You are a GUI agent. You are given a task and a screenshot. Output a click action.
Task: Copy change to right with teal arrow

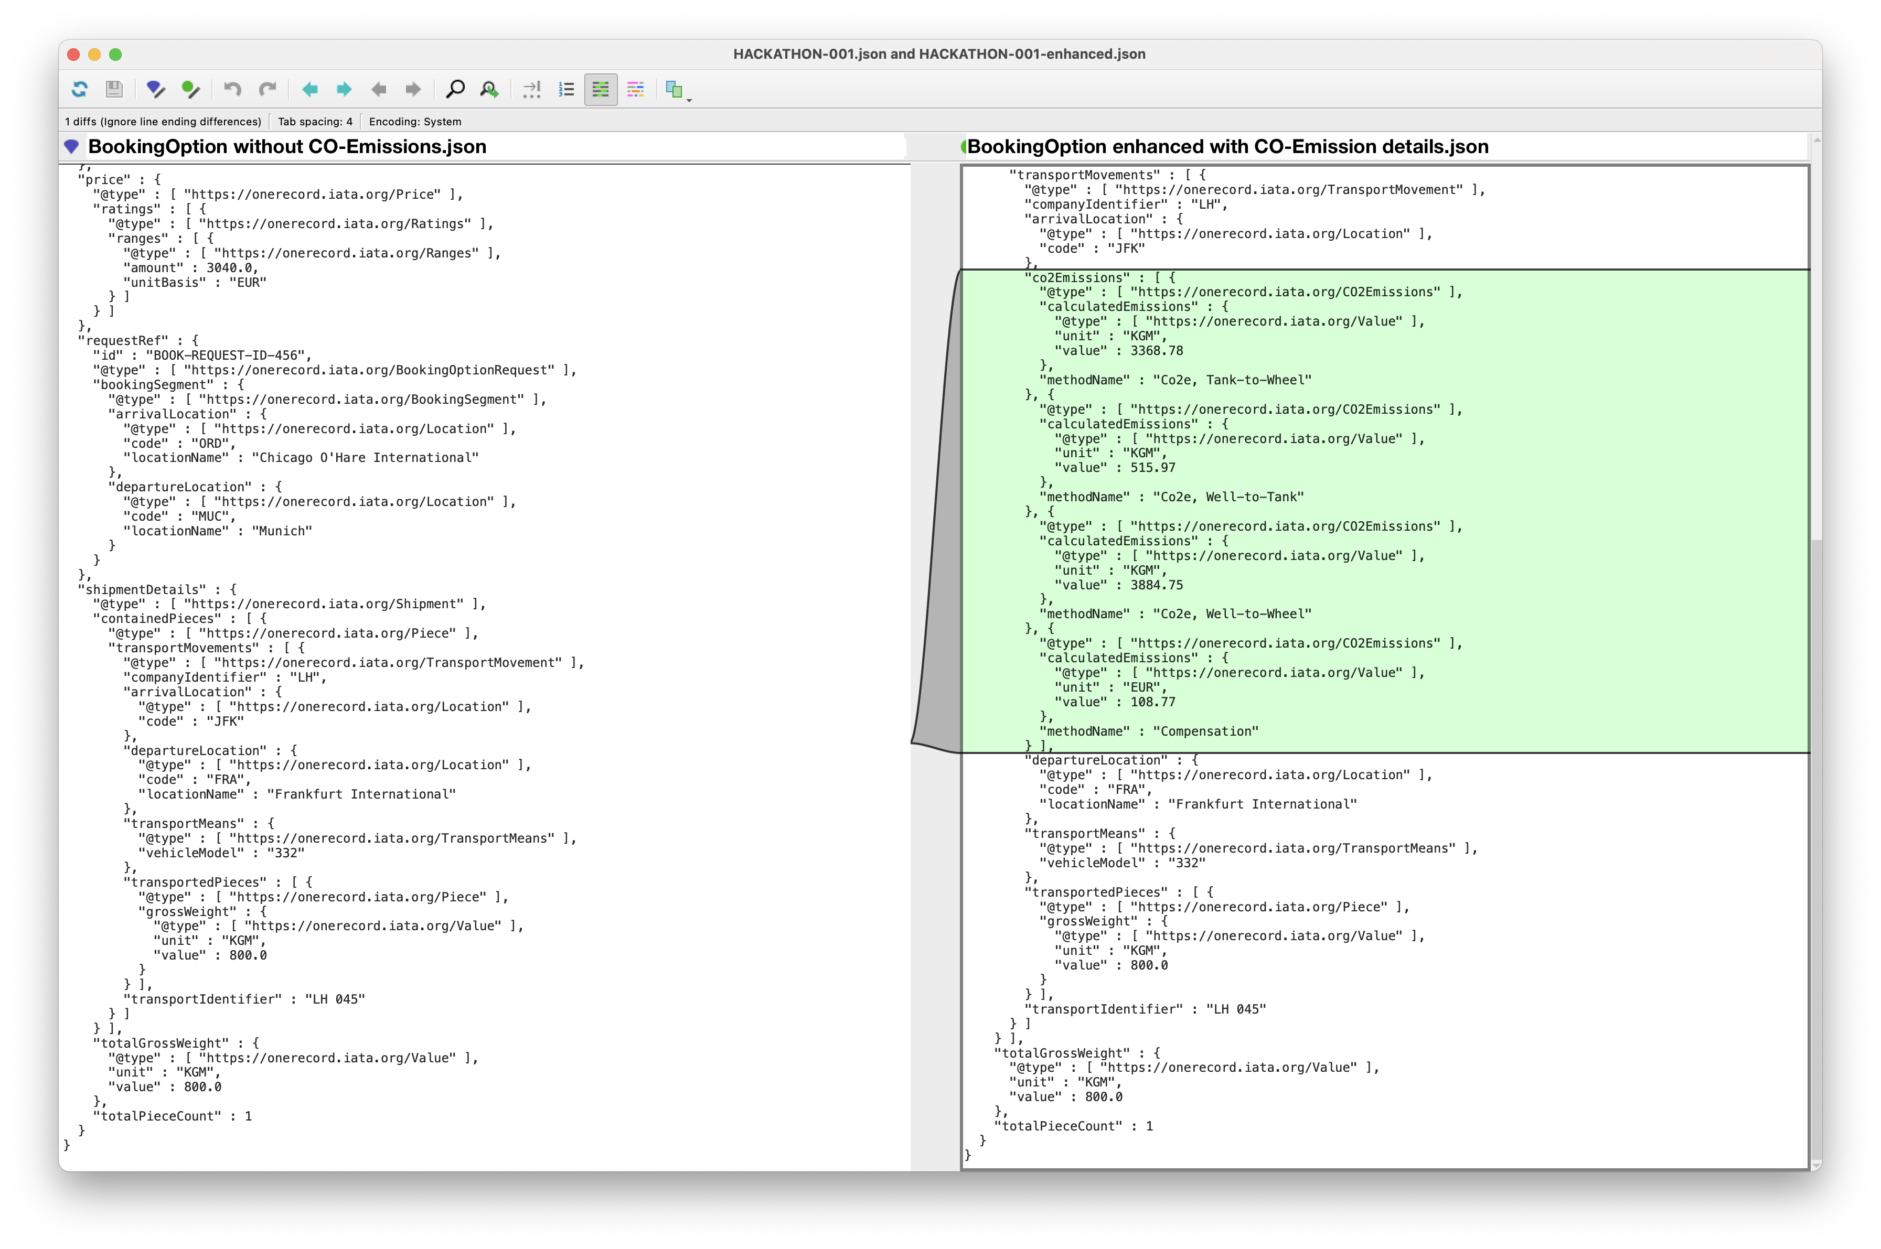(344, 89)
